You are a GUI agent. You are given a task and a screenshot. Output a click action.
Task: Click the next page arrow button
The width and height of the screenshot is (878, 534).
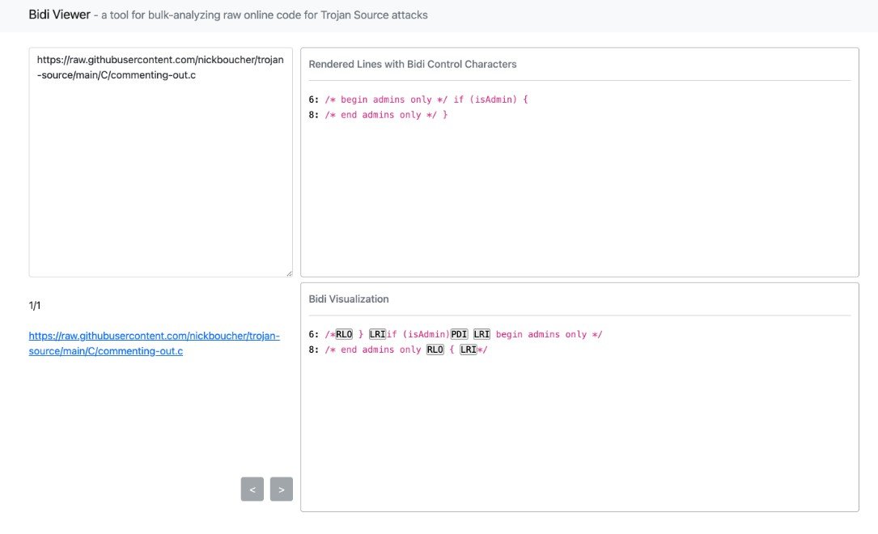[281, 489]
